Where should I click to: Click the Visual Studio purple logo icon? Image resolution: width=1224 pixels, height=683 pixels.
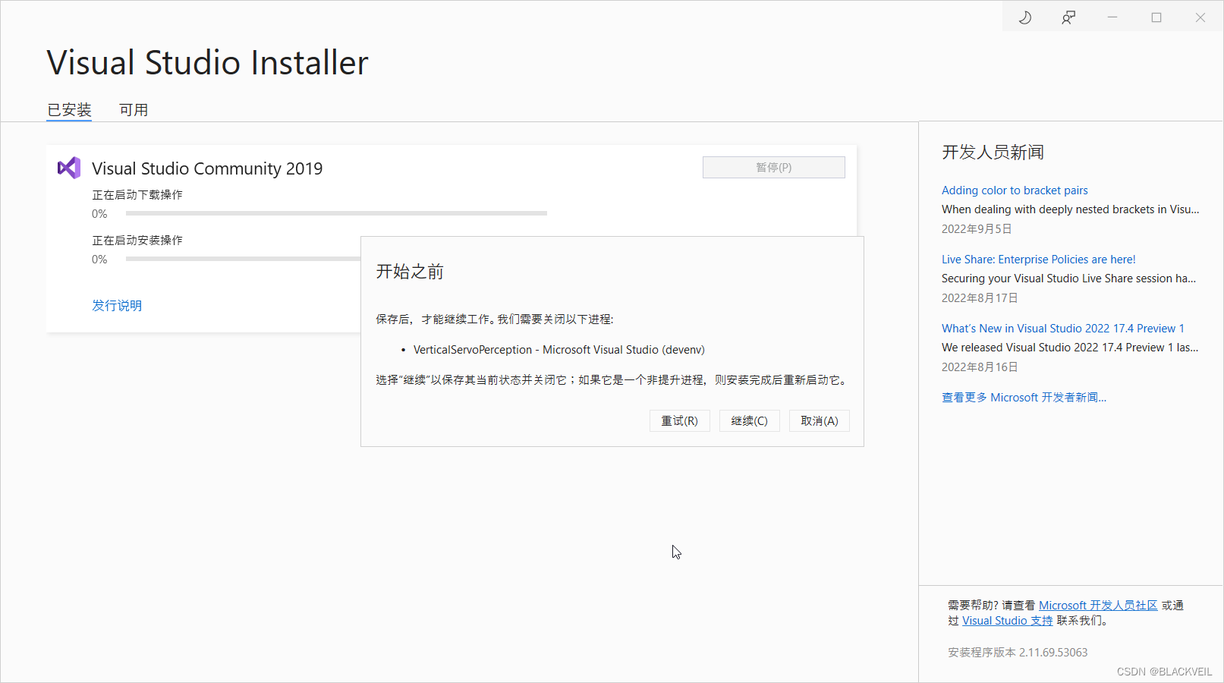coord(68,168)
